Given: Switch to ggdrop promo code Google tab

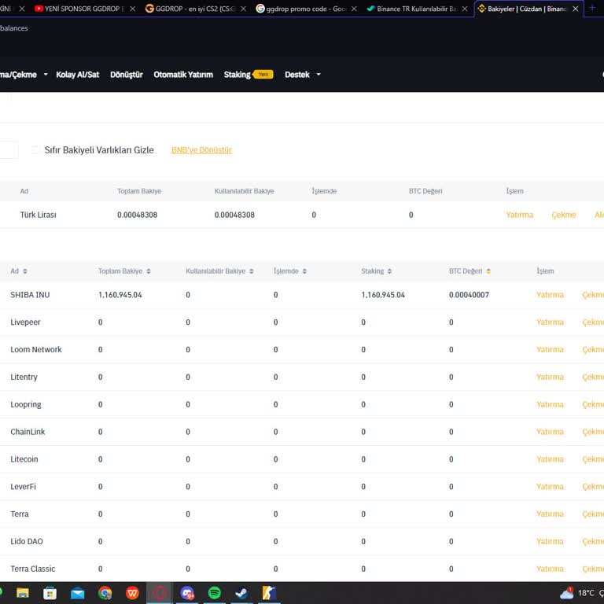Looking at the screenshot, I should click(x=301, y=9).
